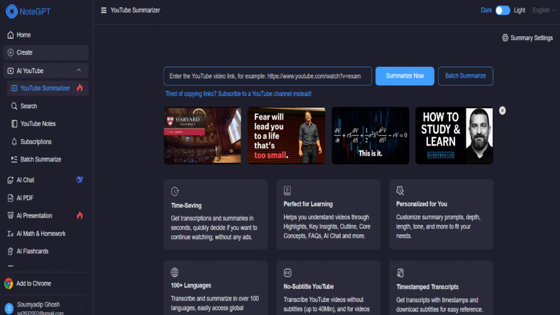The image size is (560, 315).
Task: Follow the Subscribe to a YouTube channel link
Action: click(238, 94)
